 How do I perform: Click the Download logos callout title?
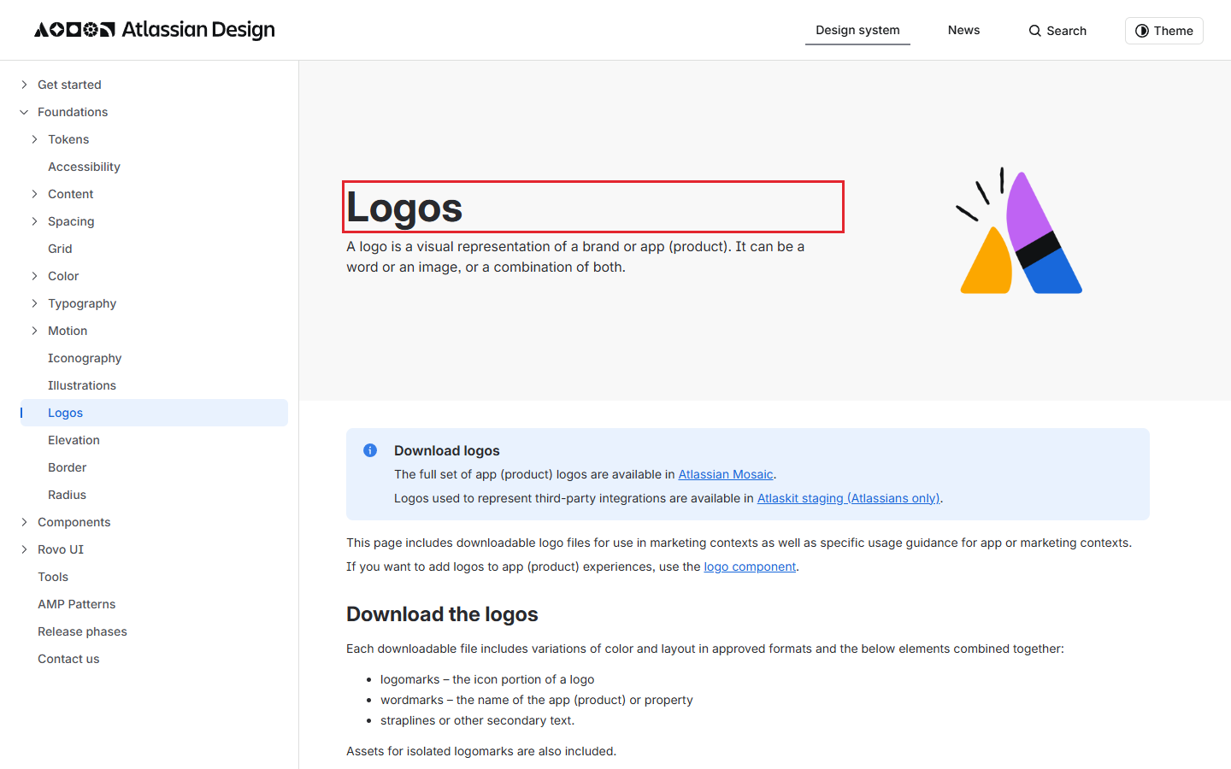click(447, 450)
